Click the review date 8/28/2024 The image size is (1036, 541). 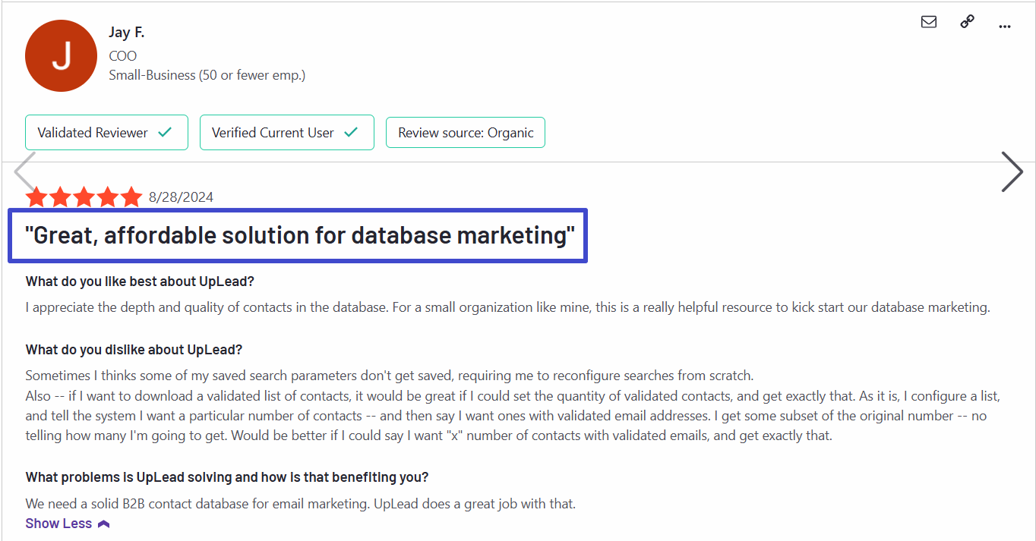(181, 197)
